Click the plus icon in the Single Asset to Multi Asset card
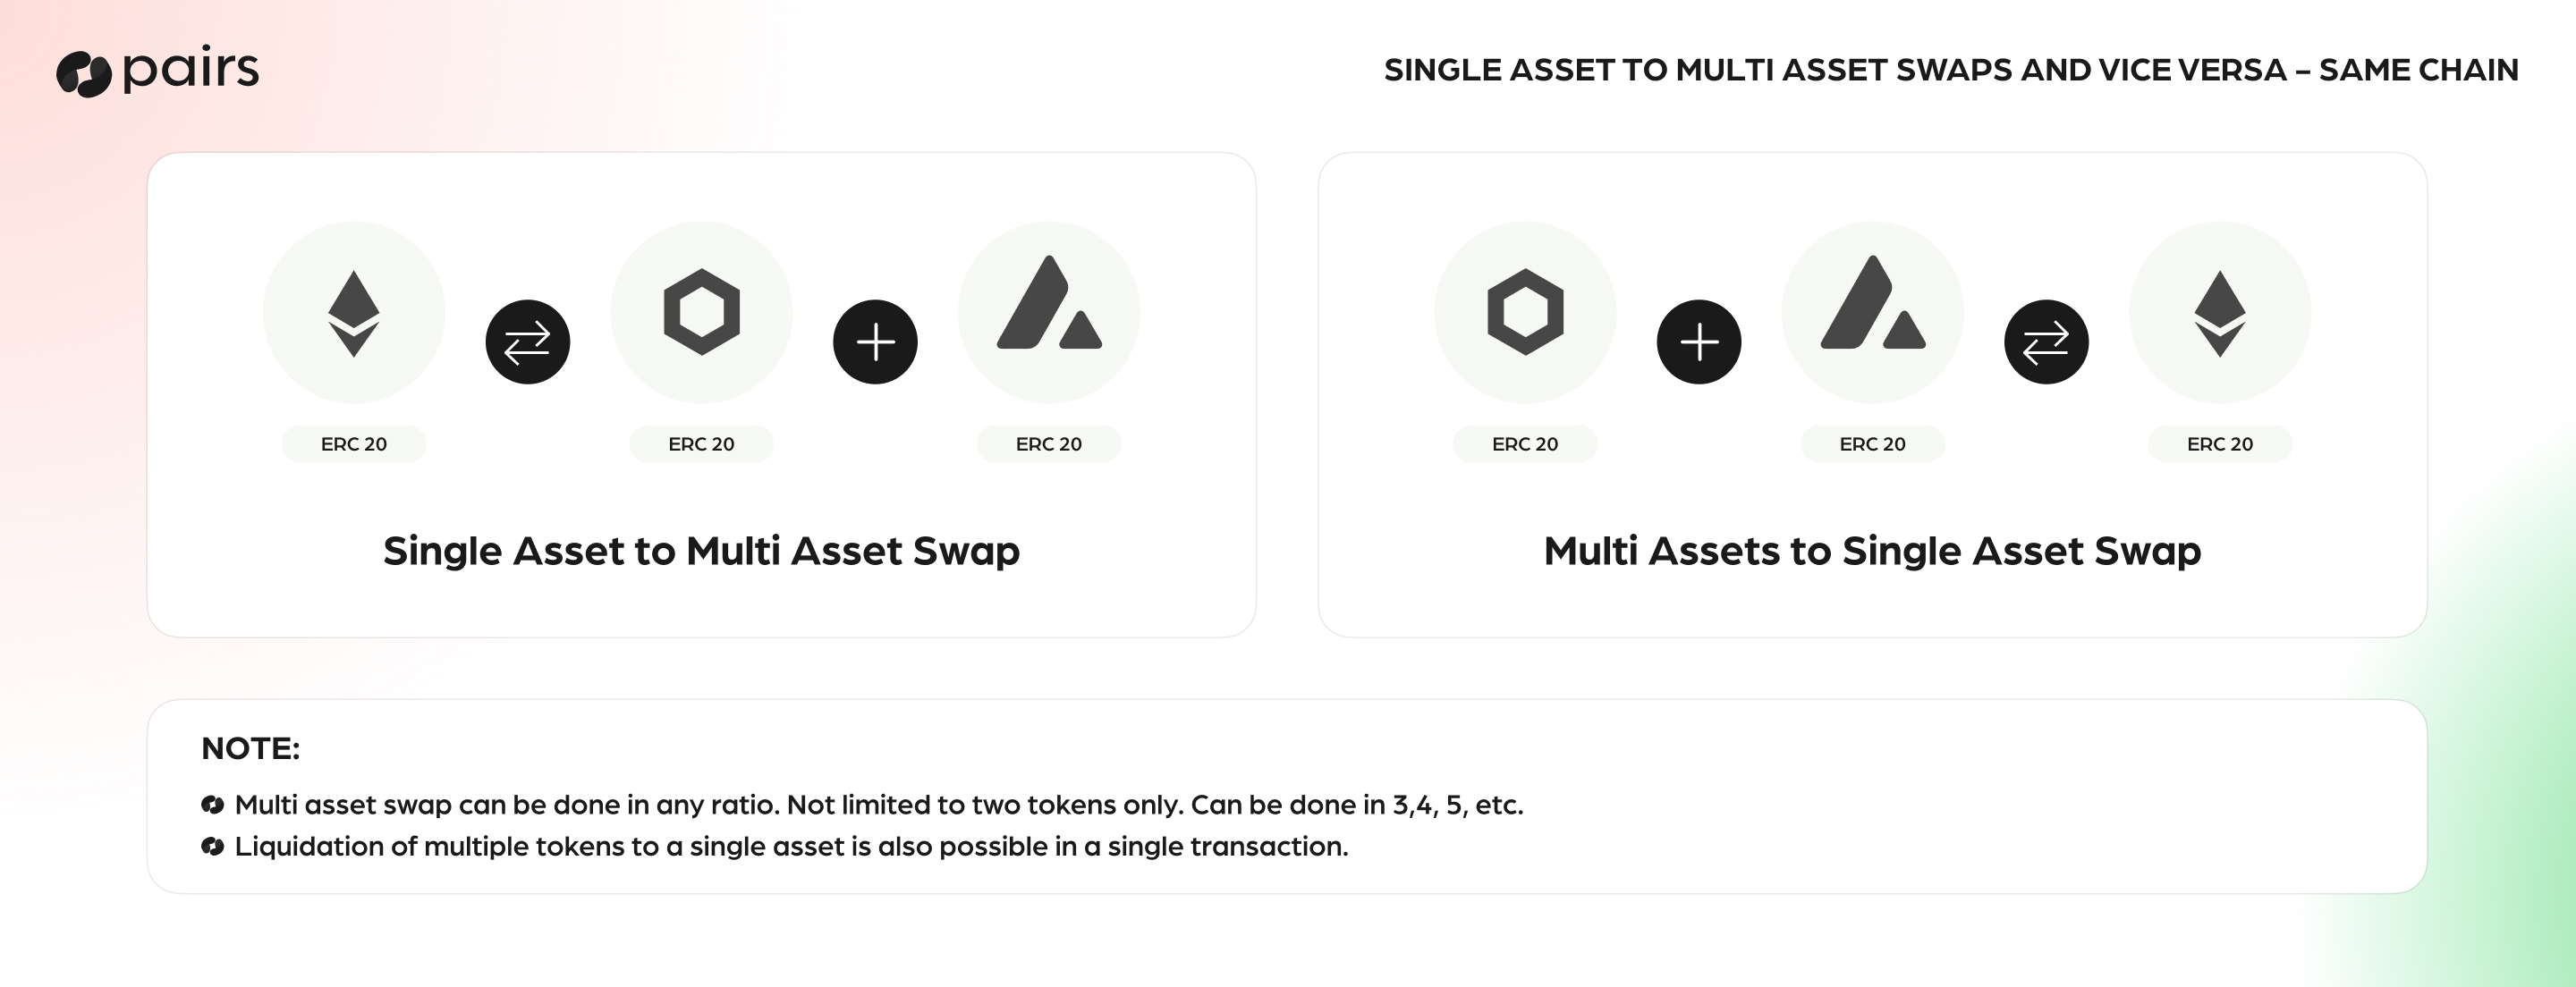2576x987 pixels. point(875,342)
